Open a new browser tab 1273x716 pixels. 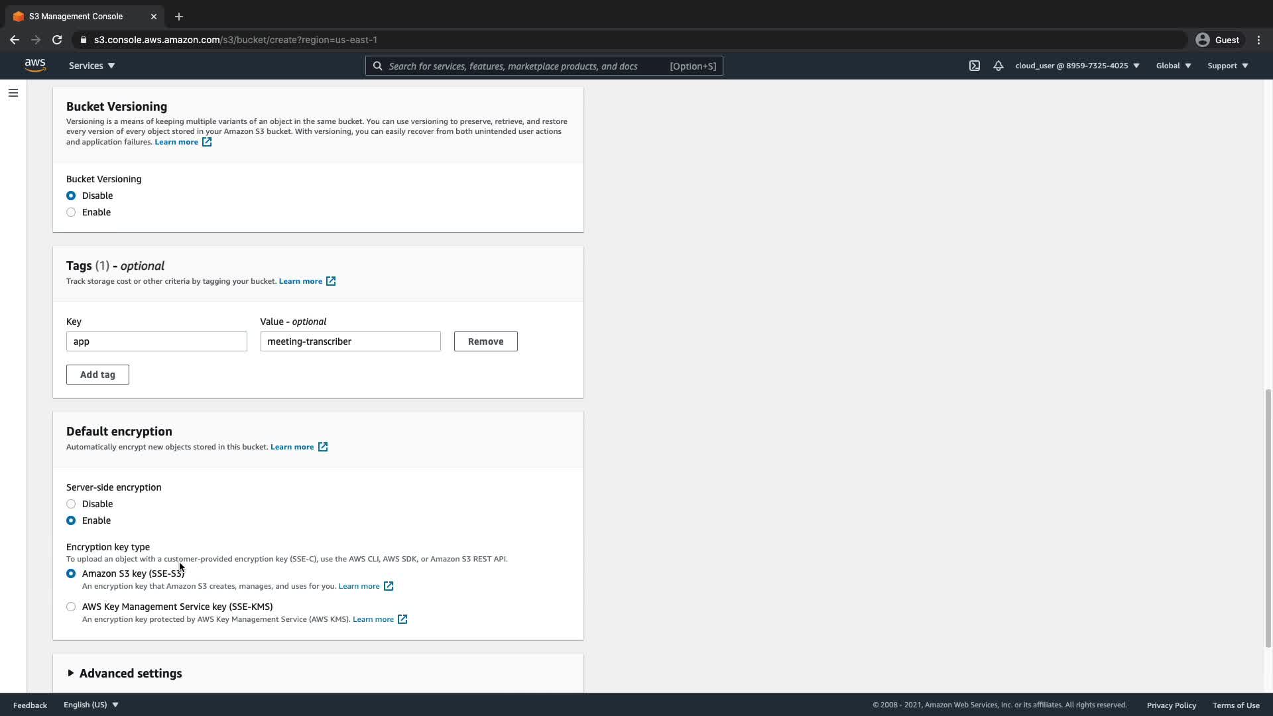point(179,17)
